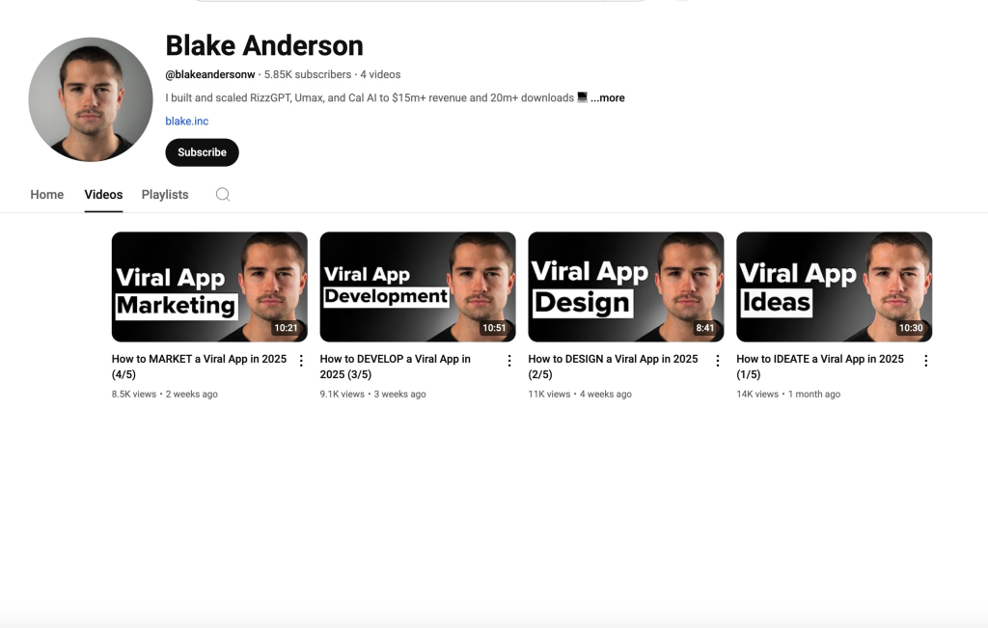Image resolution: width=988 pixels, height=628 pixels.
Task: Subscribe to Blake Anderson's channel
Action: (202, 152)
